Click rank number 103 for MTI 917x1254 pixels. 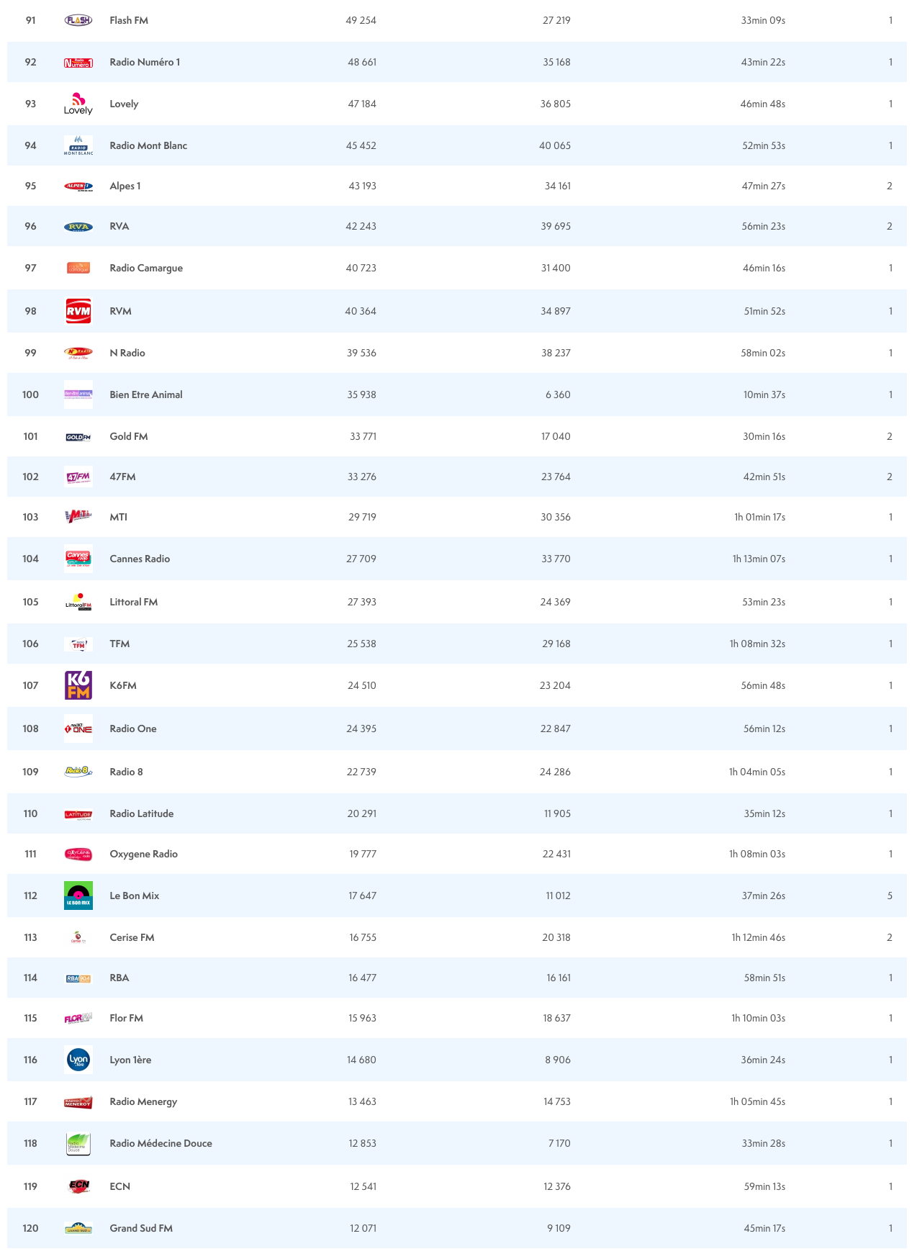tap(30, 517)
